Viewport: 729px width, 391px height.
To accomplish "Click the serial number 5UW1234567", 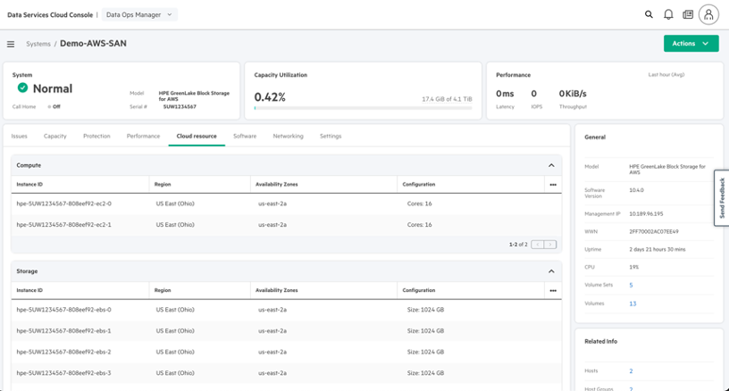I will [180, 107].
